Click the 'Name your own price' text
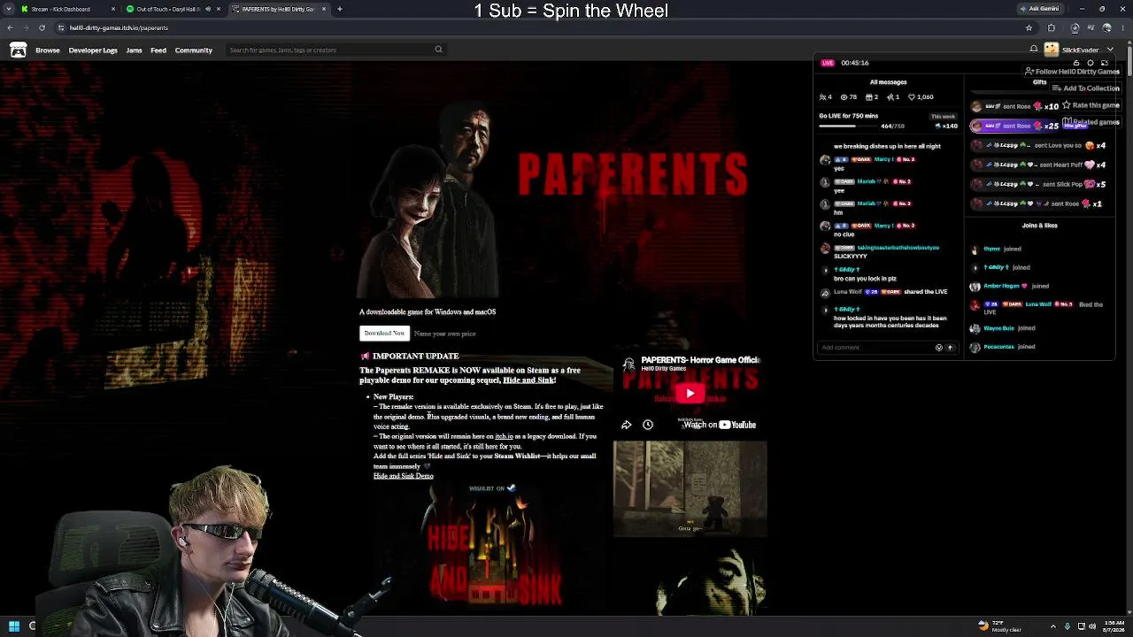Image resolution: width=1133 pixels, height=637 pixels. (x=445, y=334)
